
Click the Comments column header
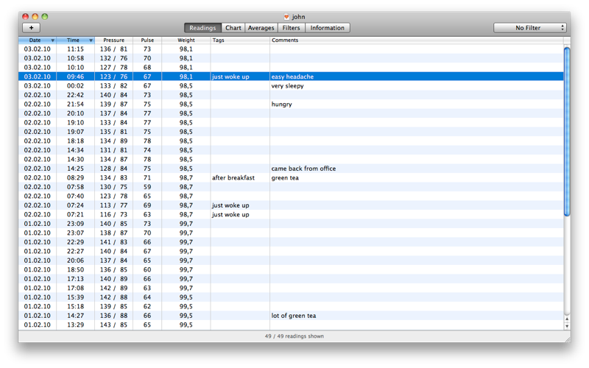tap(416, 40)
